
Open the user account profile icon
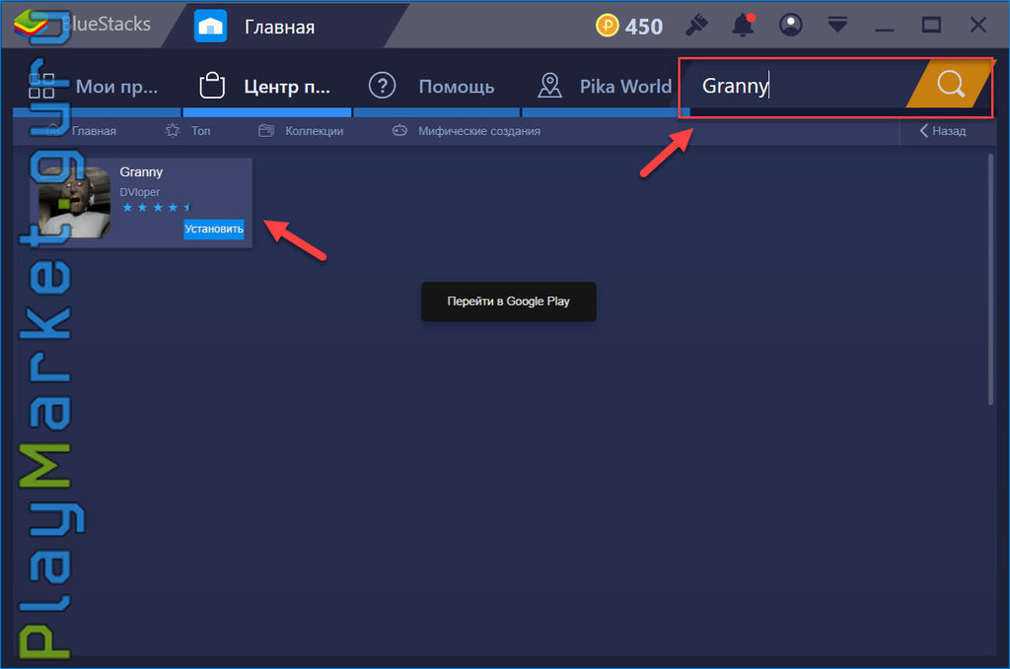(x=790, y=25)
